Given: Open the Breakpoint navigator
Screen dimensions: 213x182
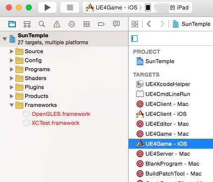Looking at the screenshot, I should point(101,24).
